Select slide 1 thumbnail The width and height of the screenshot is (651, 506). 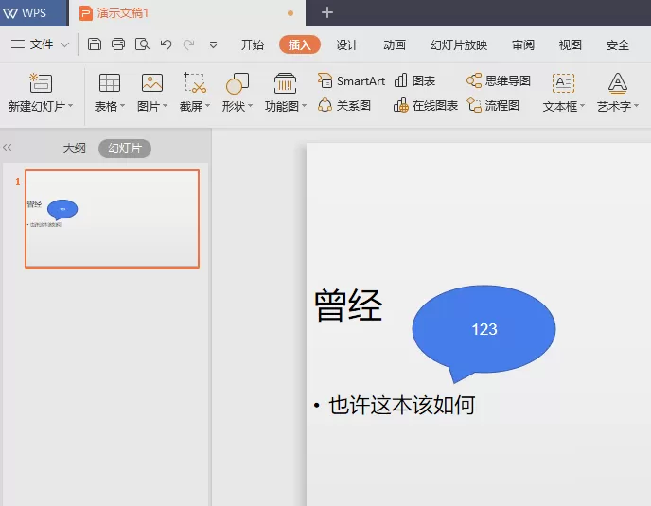coord(112,218)
